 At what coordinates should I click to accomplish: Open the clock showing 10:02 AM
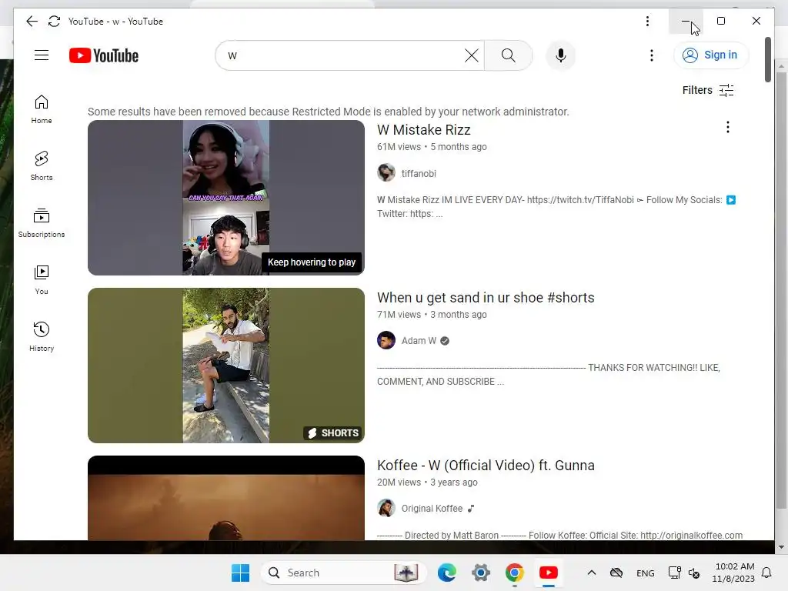[x=733, y=573]
